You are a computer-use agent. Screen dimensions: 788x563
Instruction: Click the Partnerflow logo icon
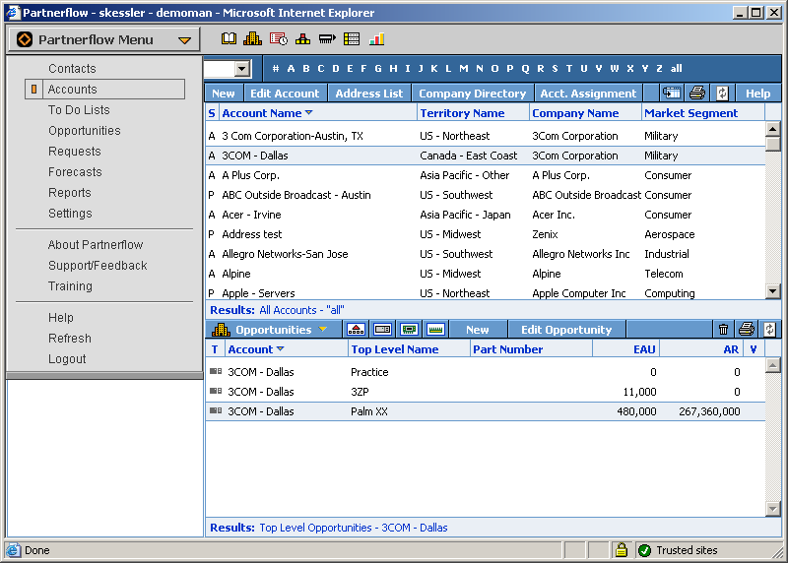coord(24,39)
